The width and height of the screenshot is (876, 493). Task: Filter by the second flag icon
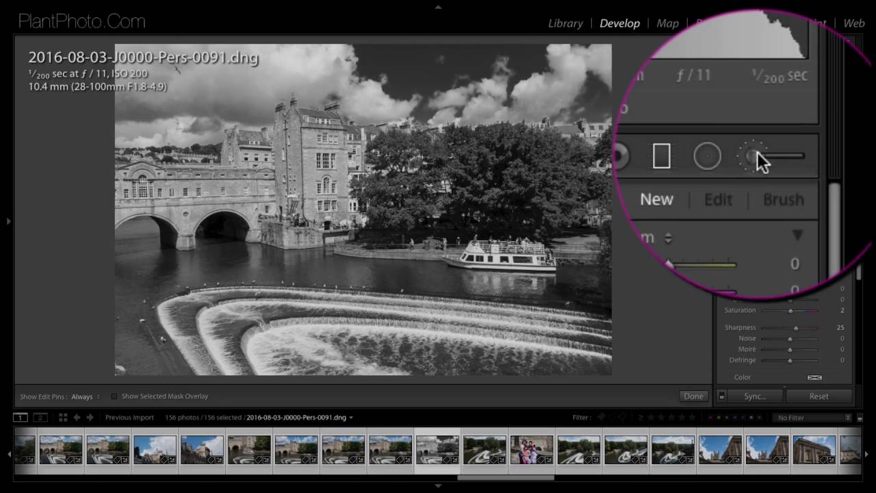pyautogui.click(x=612, y=418)
